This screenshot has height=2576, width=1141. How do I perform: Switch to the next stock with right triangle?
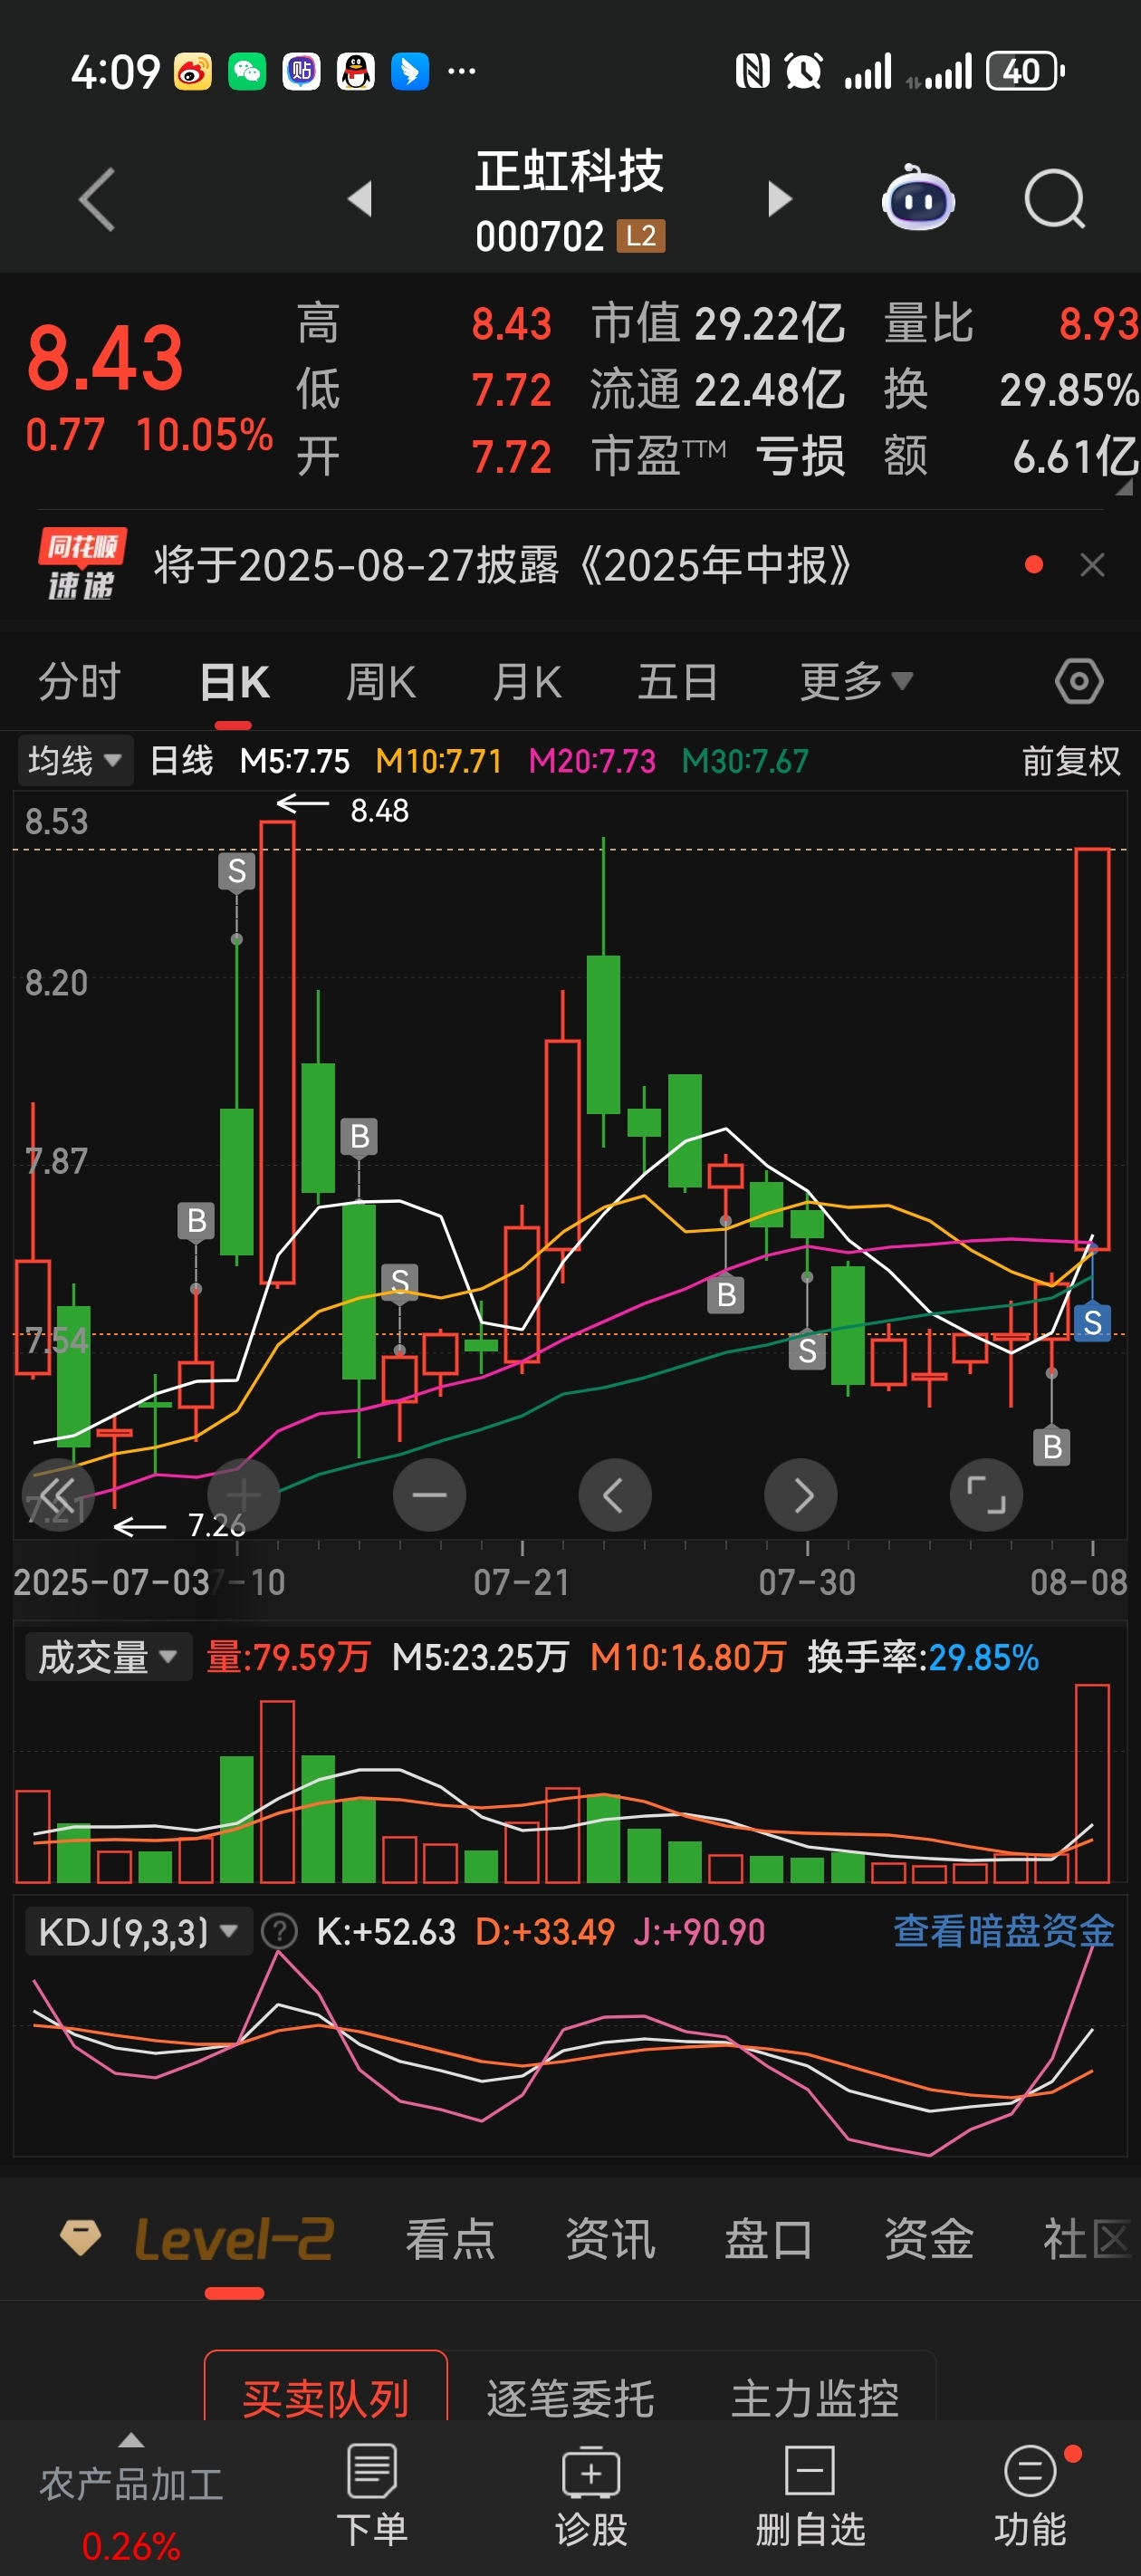[x=779, y=199]
